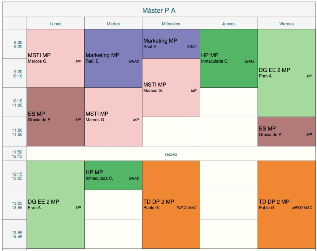Click Friday's ES MP class block
317x251 pixels.
(x=286, y=131)
